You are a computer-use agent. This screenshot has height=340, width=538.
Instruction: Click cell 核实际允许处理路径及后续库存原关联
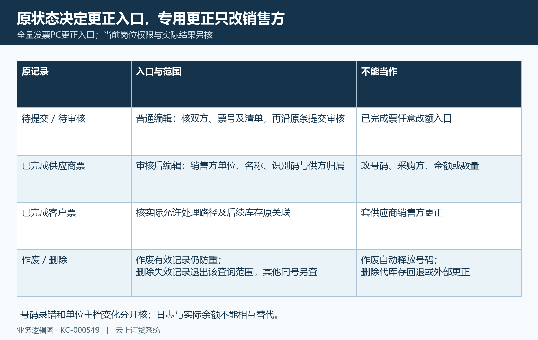244,226
